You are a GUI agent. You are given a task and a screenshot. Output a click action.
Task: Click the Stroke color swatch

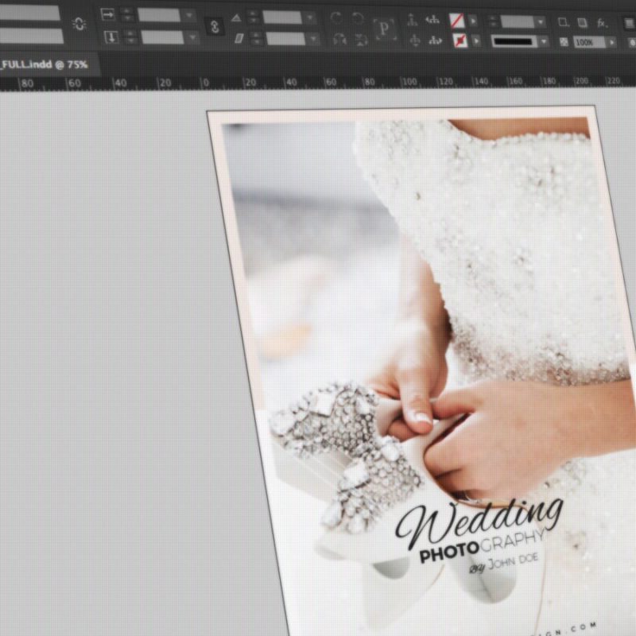point(460,41)
